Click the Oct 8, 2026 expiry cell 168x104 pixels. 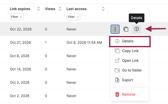pos(20,56)
